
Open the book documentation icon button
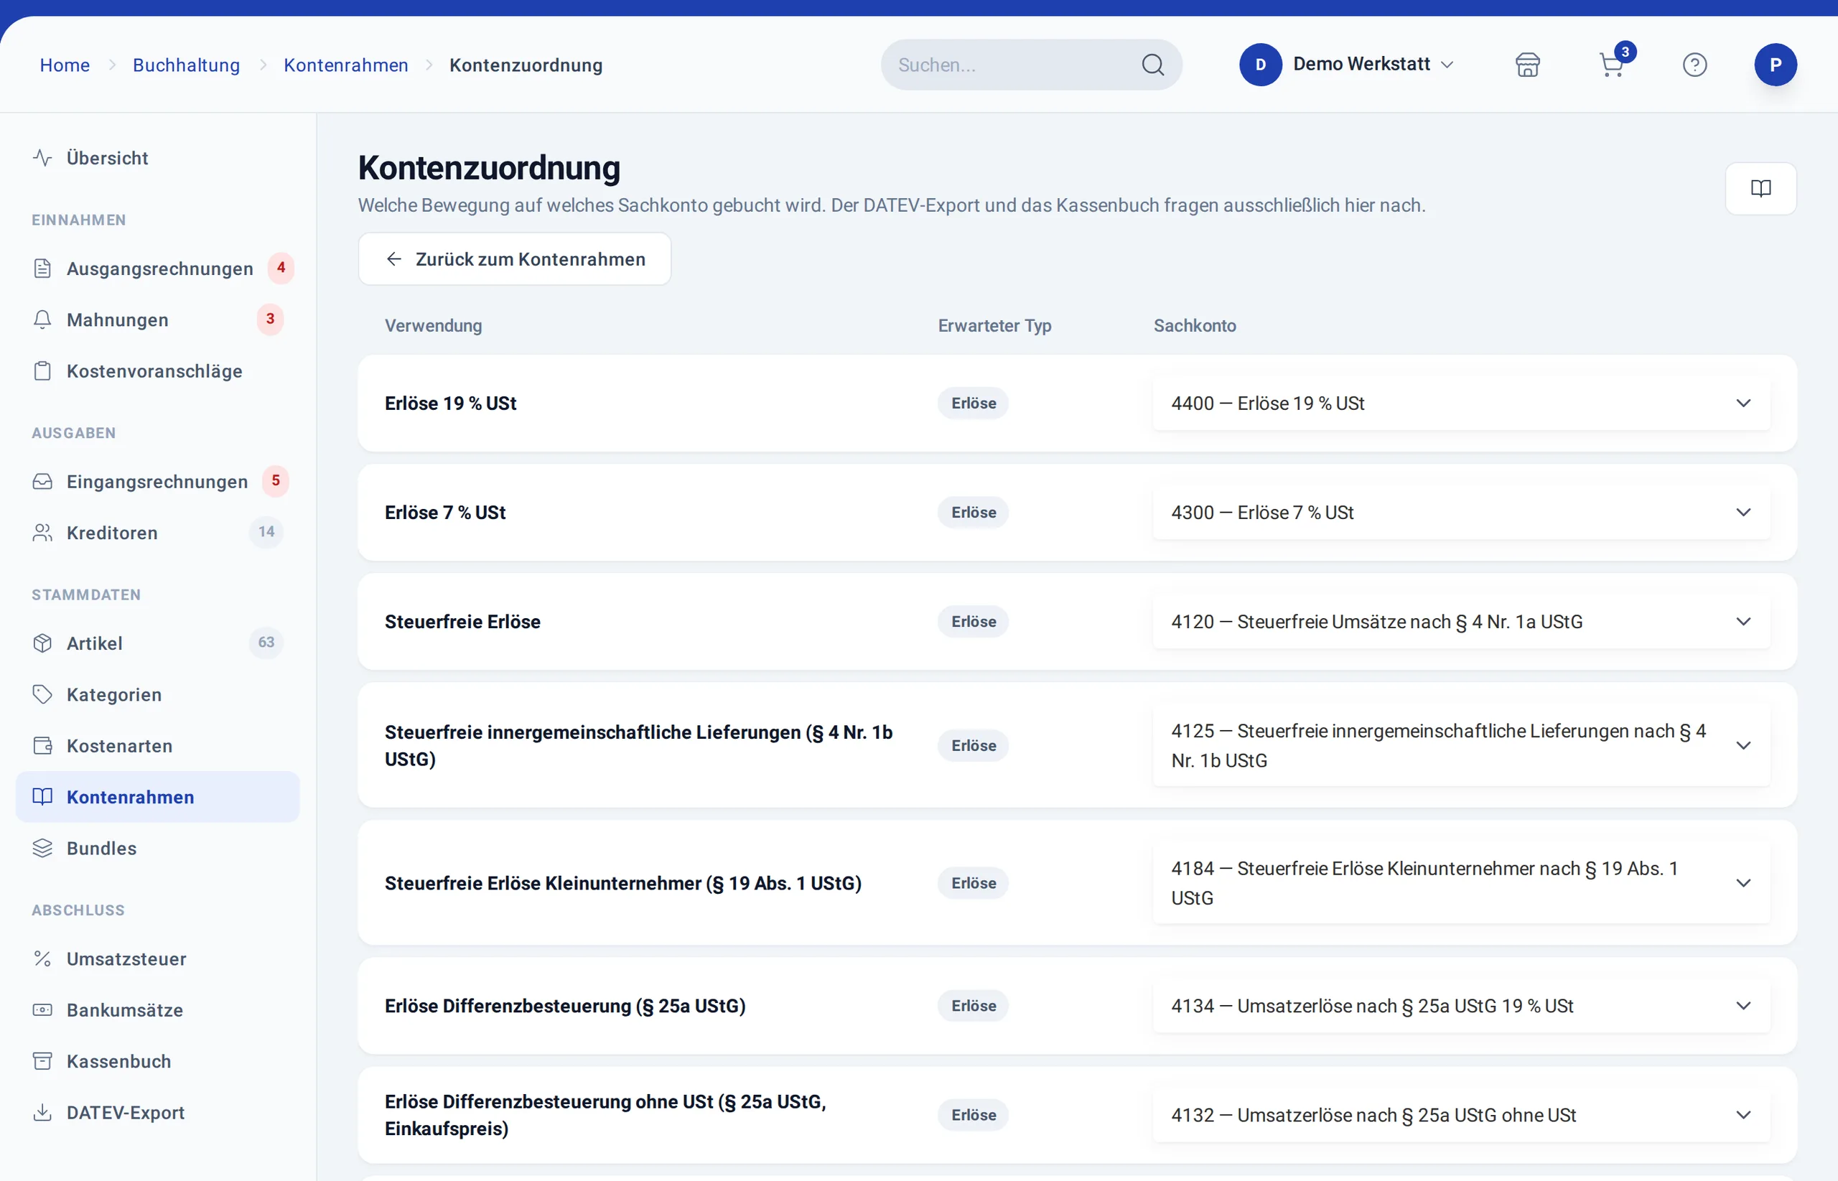pos(1760,188)
